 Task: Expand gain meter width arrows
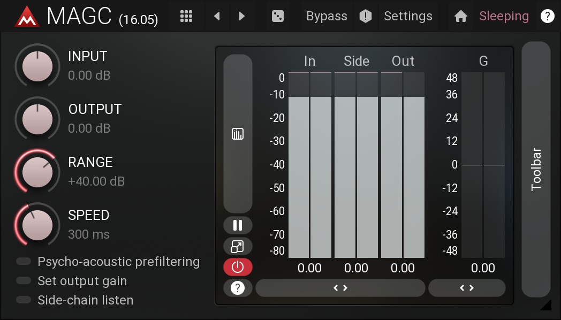point(467,288)
